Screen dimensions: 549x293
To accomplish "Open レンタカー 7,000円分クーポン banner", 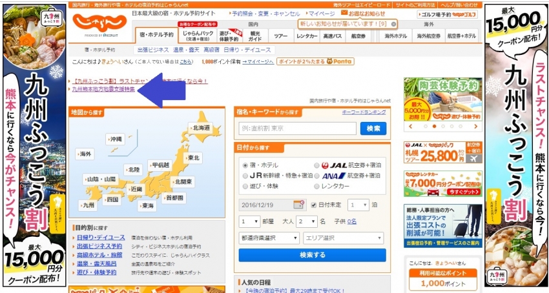I will 443,184.
